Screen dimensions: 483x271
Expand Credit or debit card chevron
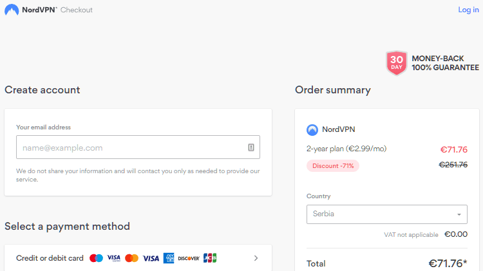256,258
